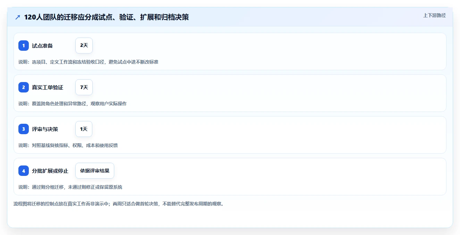The image size is (460, 235).
Task: Click the description starting with 覆盖跨角色处理
Action: pyautogui.click(x=73, y=104)
